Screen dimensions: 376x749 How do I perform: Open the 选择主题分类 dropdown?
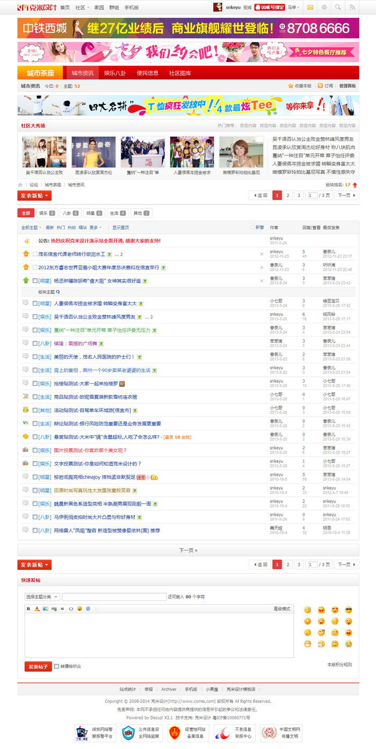tap(42, 597)
